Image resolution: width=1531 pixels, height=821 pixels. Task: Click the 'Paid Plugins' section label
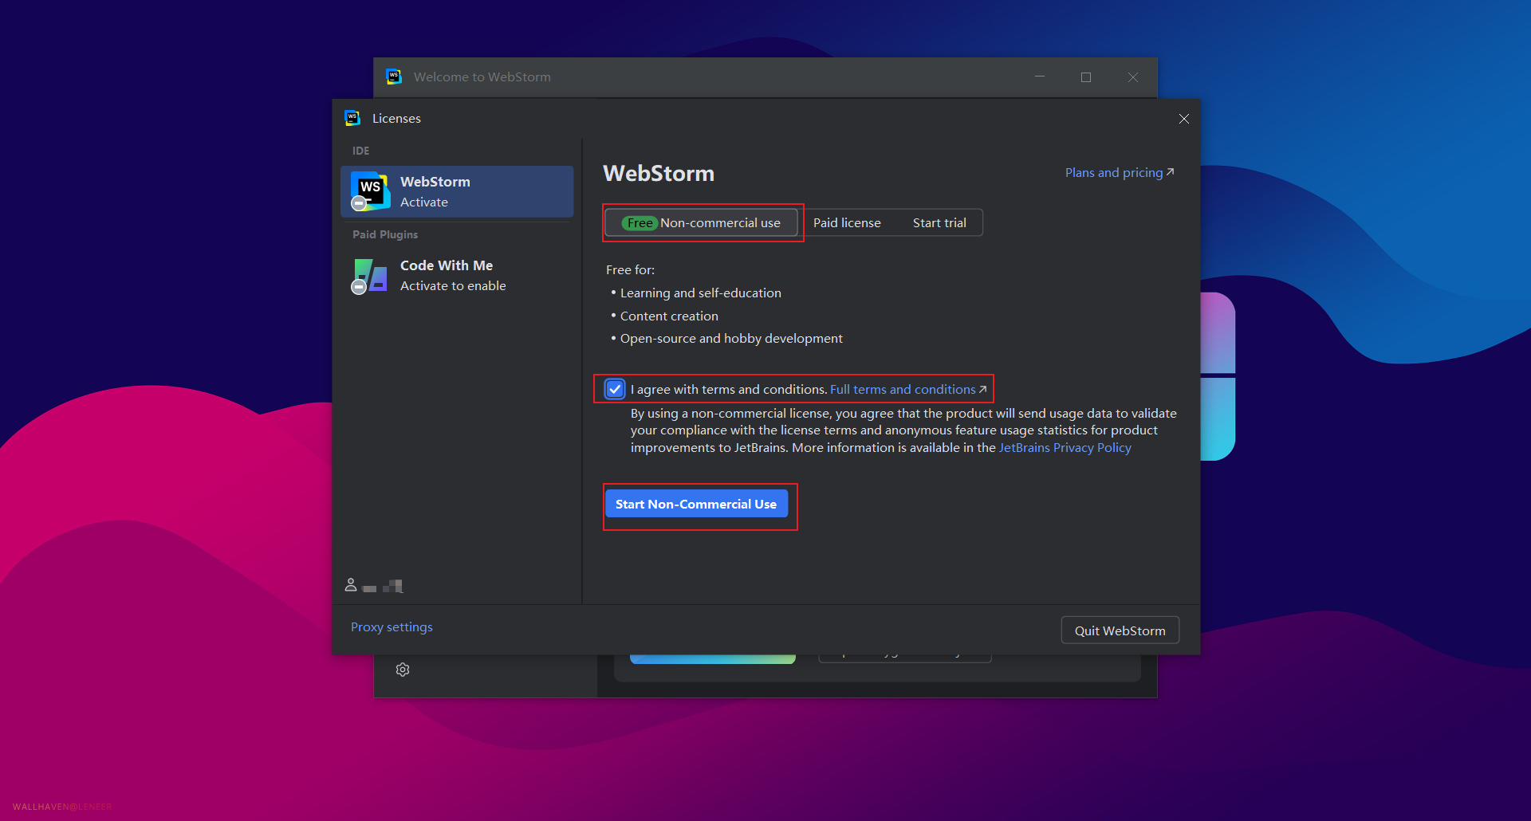coord(385,235)
